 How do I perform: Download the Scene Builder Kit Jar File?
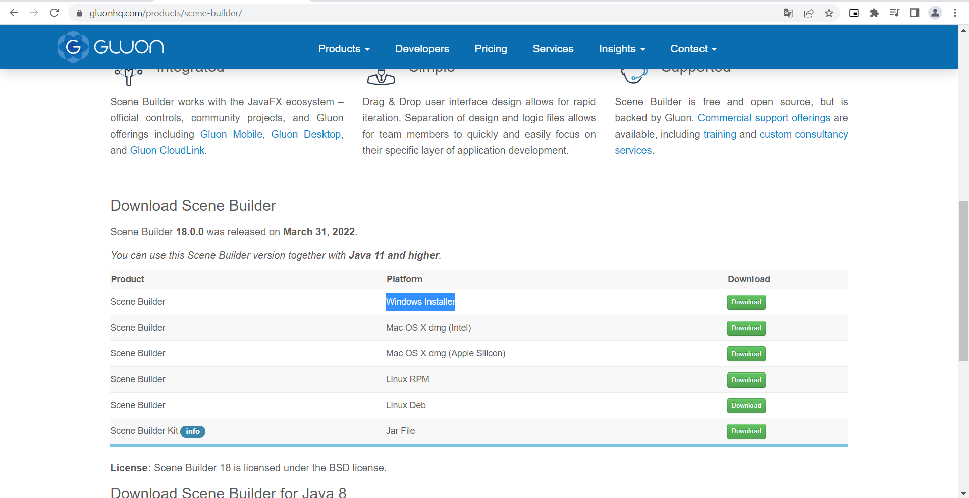(746, 431)
